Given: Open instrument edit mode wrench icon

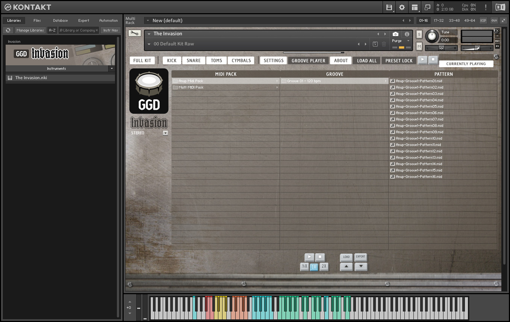Looking at the screenshot, I should 135,33.
